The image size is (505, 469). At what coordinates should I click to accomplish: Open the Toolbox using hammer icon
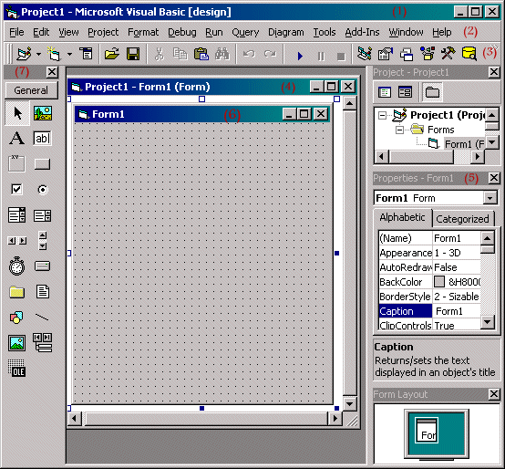pos(448,54)
